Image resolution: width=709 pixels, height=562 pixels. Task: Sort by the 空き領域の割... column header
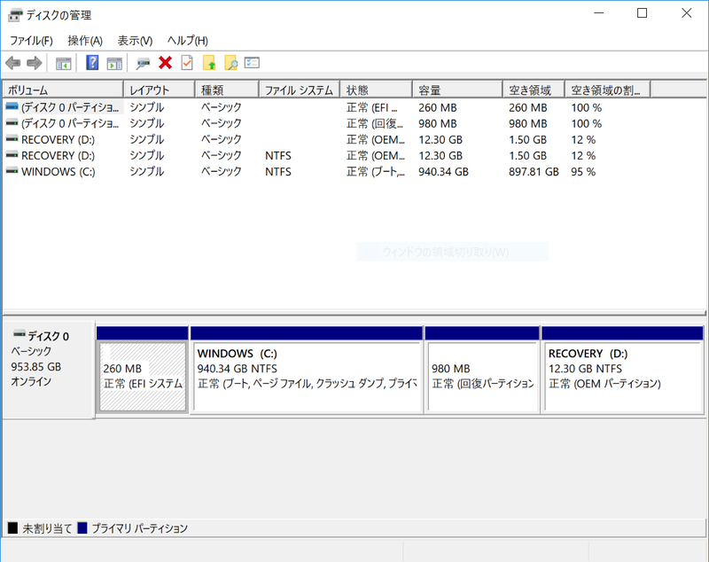click(x=608, y=90)
